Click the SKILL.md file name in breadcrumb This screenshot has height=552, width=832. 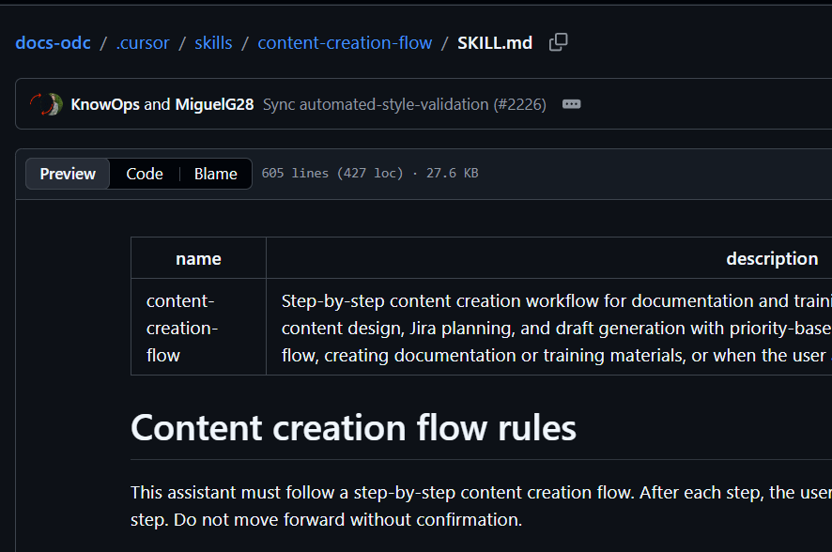pyautogui.click(x=495, y=42)
